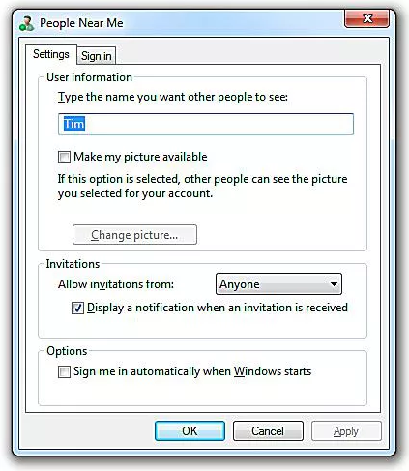This screenshot has width=409, height=471.
Task: Click the Change picture... button
Action: click(x=134, y=235)
